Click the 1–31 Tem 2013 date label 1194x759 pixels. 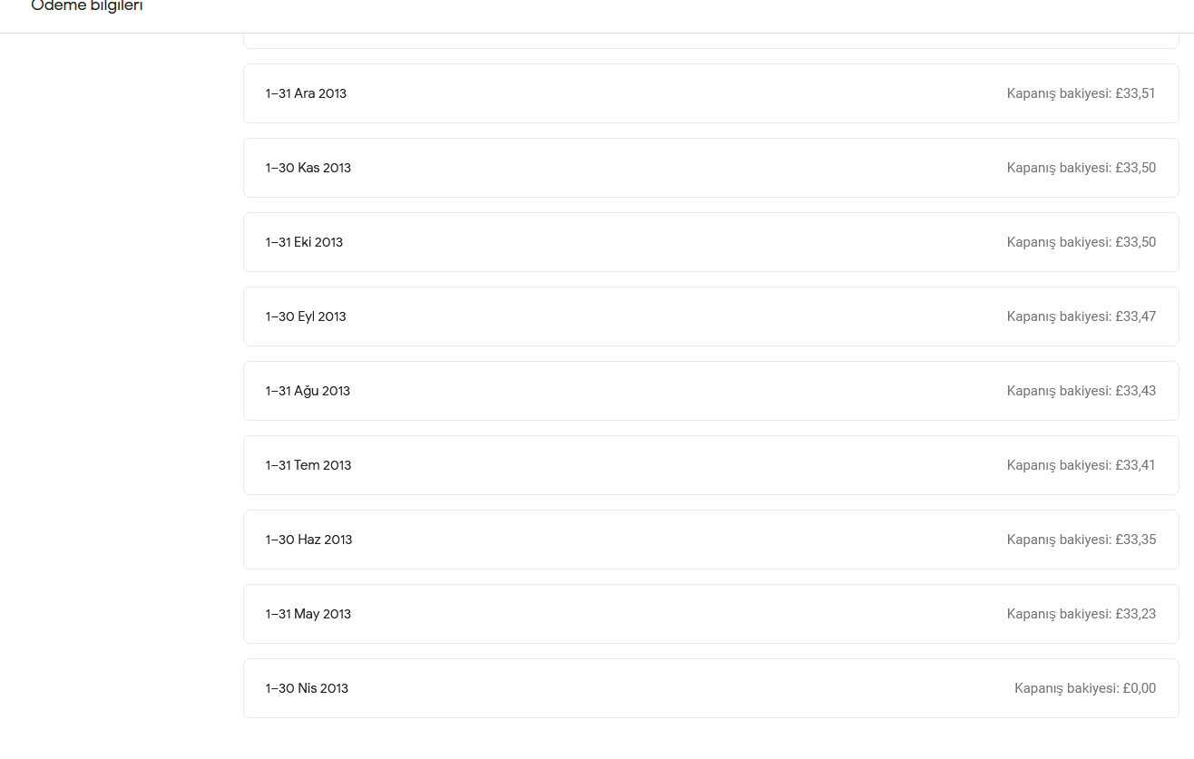pyautogui.click(x=308, y=465)
